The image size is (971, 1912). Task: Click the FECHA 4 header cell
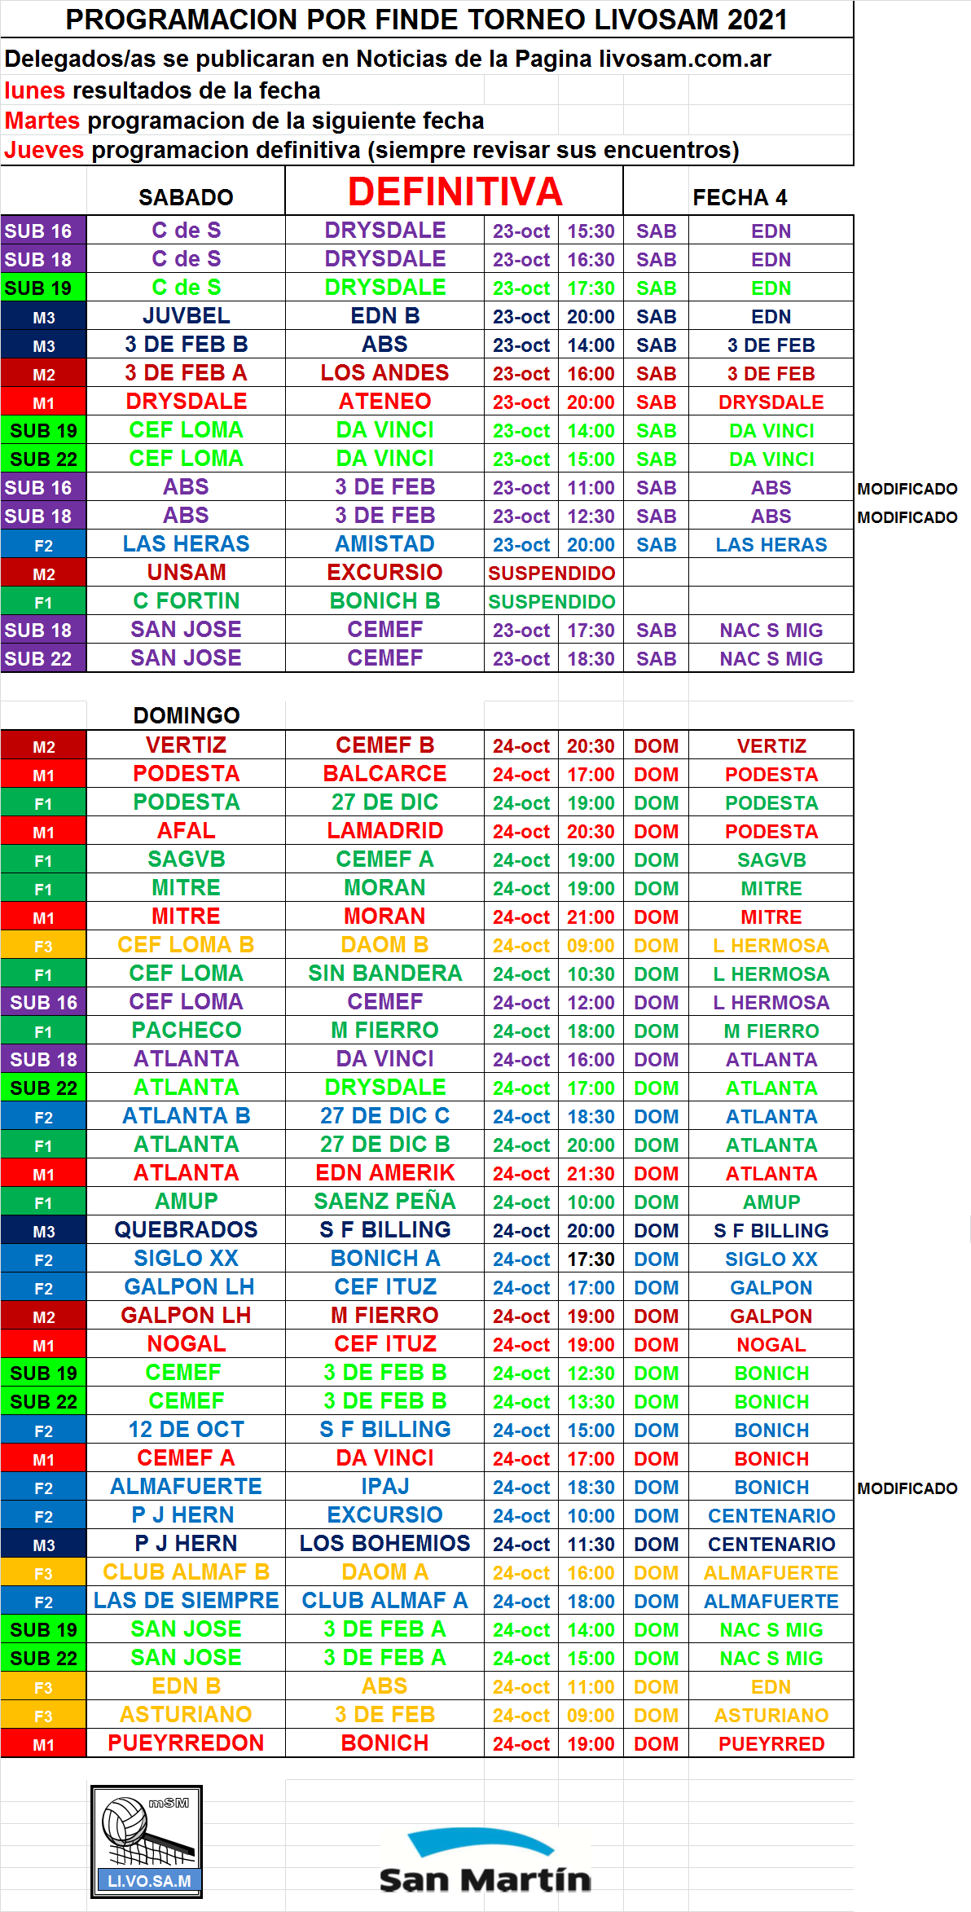tap(740, 197)
